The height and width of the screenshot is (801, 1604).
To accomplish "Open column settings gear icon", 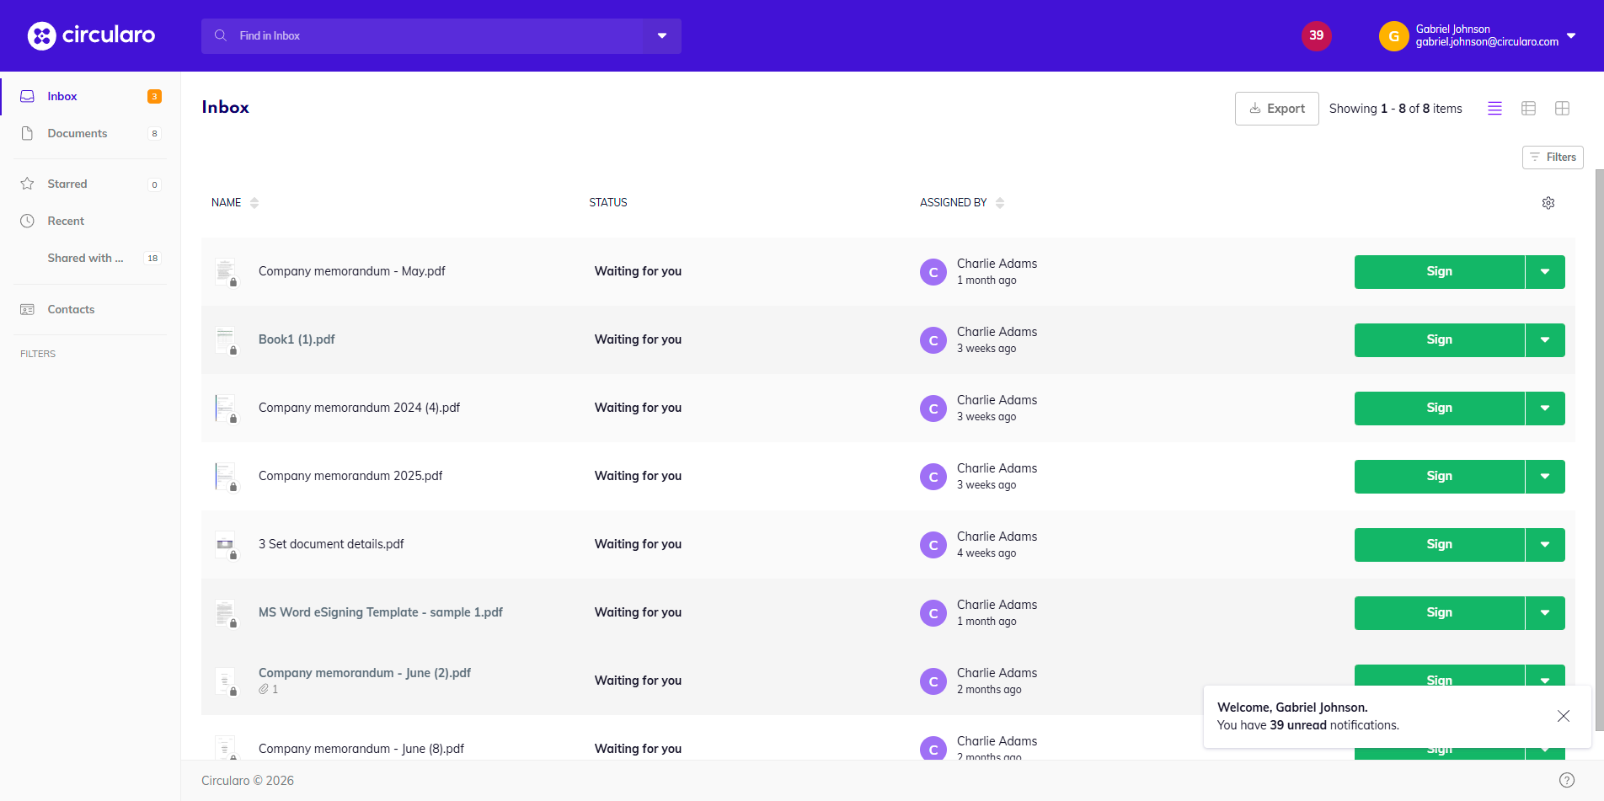I will click(x=1548, y=203).
